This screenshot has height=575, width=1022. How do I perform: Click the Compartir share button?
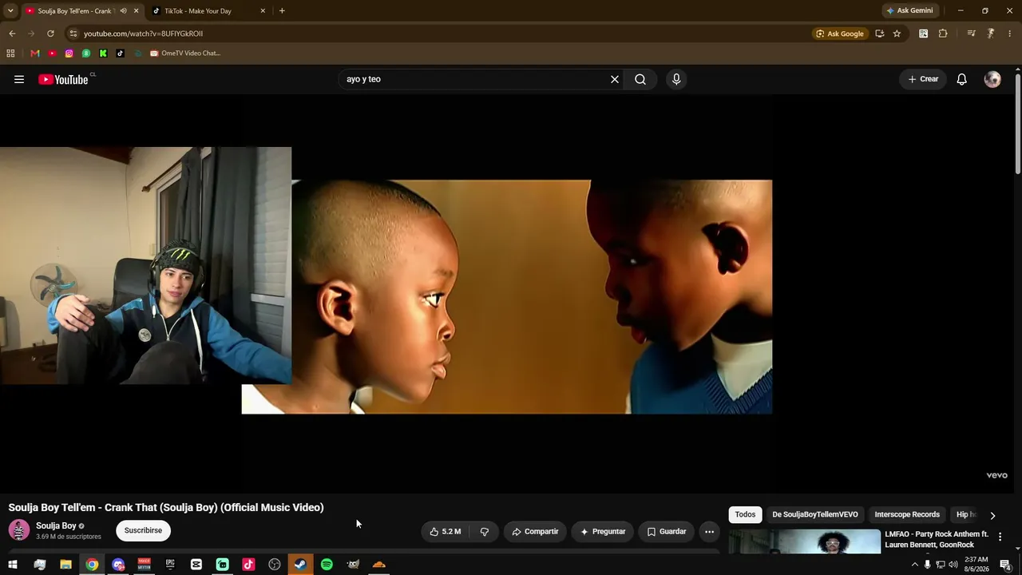pyautogui.click(x=535, y=532)
